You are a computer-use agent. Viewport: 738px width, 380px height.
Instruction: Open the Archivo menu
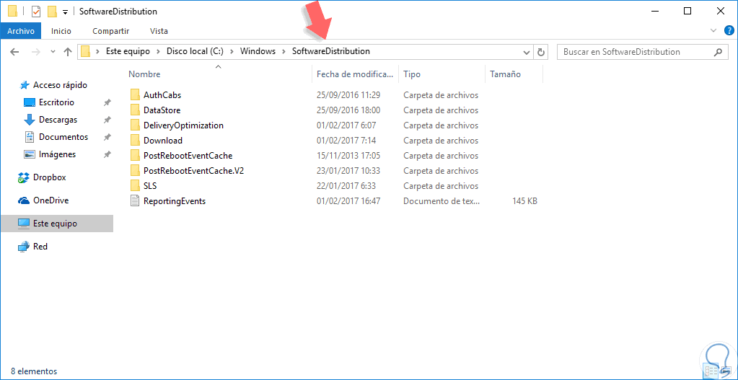point(21,31)
